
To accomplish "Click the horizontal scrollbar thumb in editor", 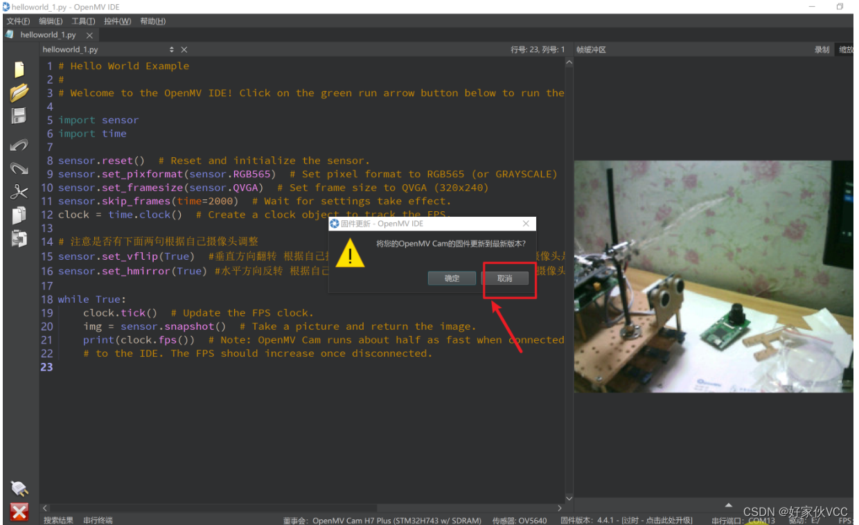I will point(215,508).
